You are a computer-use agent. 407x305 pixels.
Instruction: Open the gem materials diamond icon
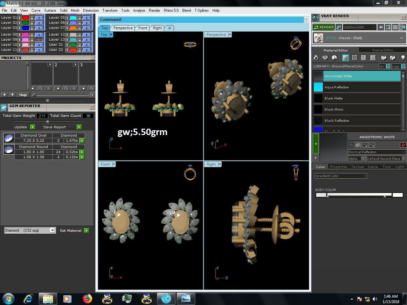325,58
